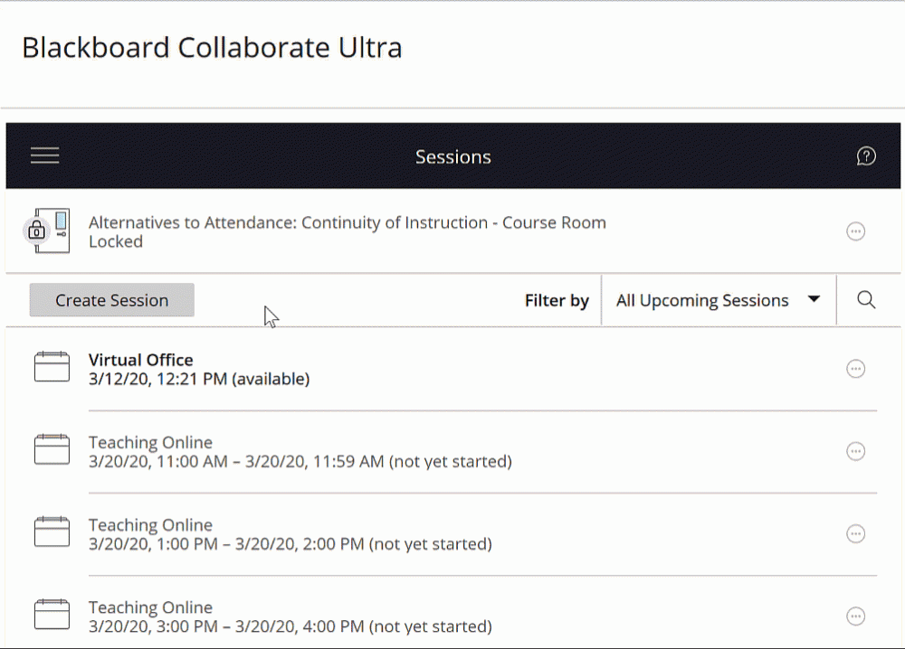
Task: Click the locked course room icon
Action: (x=46, y=230)
